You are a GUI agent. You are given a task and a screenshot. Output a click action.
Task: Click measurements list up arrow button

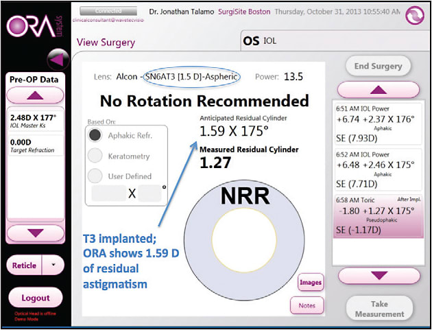(x=379, y=89)
